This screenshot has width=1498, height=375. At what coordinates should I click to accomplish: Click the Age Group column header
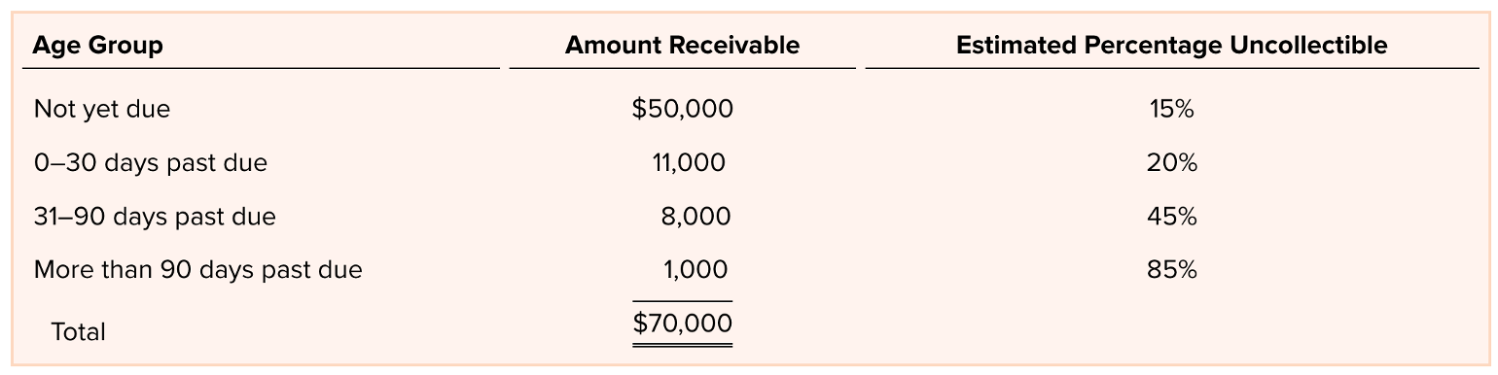(98, 46)
